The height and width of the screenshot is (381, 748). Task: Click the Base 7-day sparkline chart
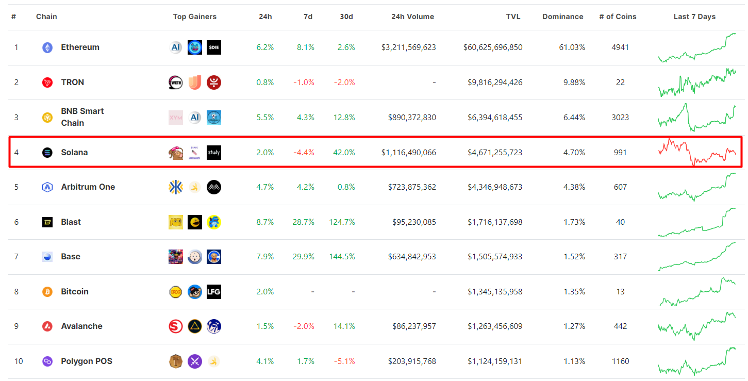pos(697,256)
